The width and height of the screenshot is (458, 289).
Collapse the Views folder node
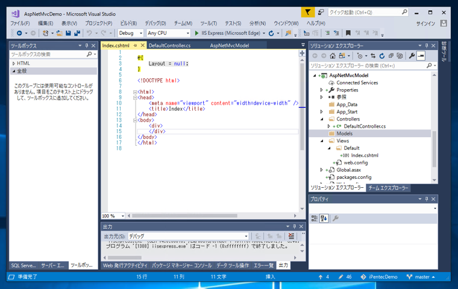pyautogui.click(x=322, y=141)
